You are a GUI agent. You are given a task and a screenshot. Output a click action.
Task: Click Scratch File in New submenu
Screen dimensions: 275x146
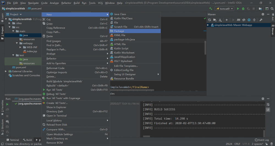tap(135, 27)
